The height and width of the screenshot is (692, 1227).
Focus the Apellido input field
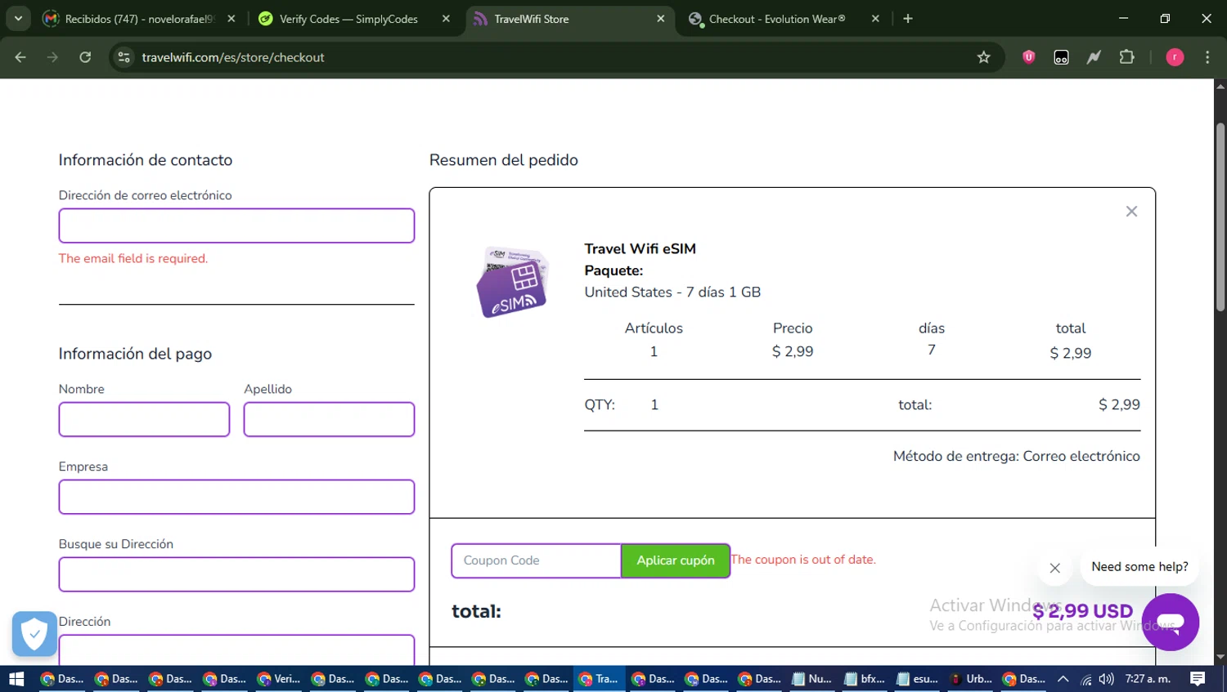click(329, 419)
